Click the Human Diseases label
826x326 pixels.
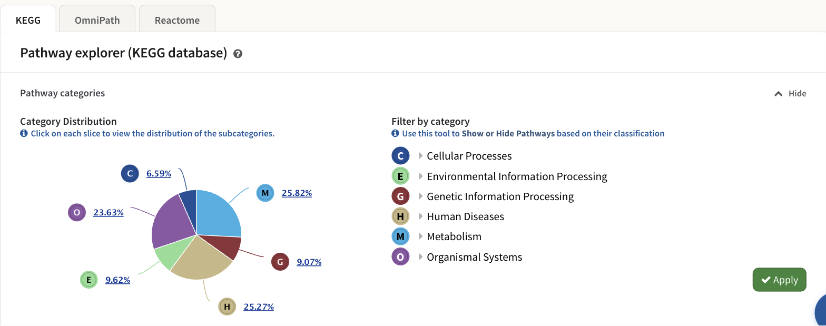tap(466, 216)
